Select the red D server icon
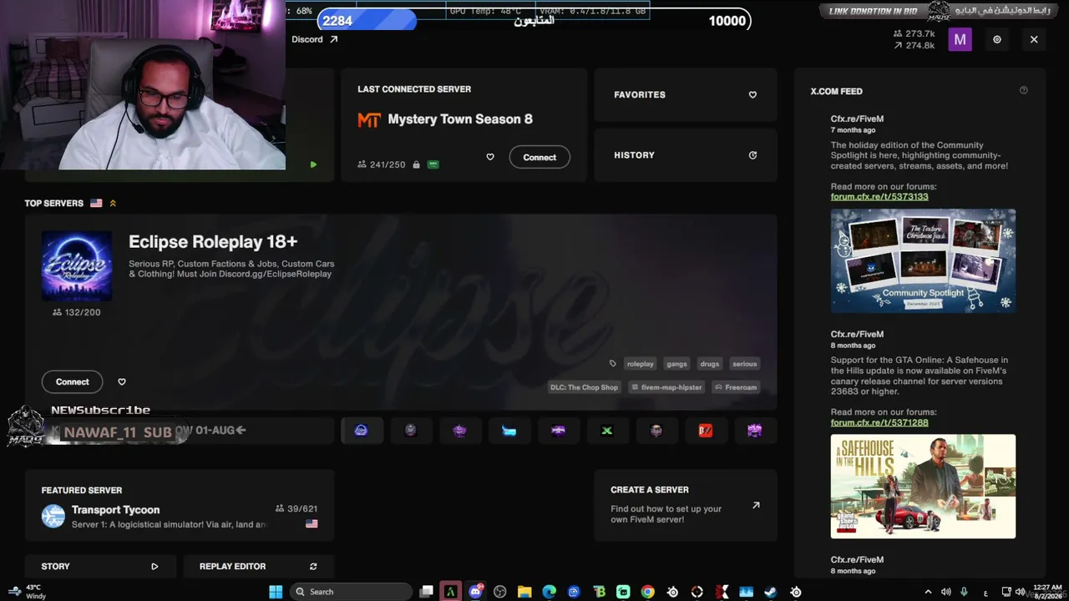Screen dimensions: 1069x601 pos(706,431)
